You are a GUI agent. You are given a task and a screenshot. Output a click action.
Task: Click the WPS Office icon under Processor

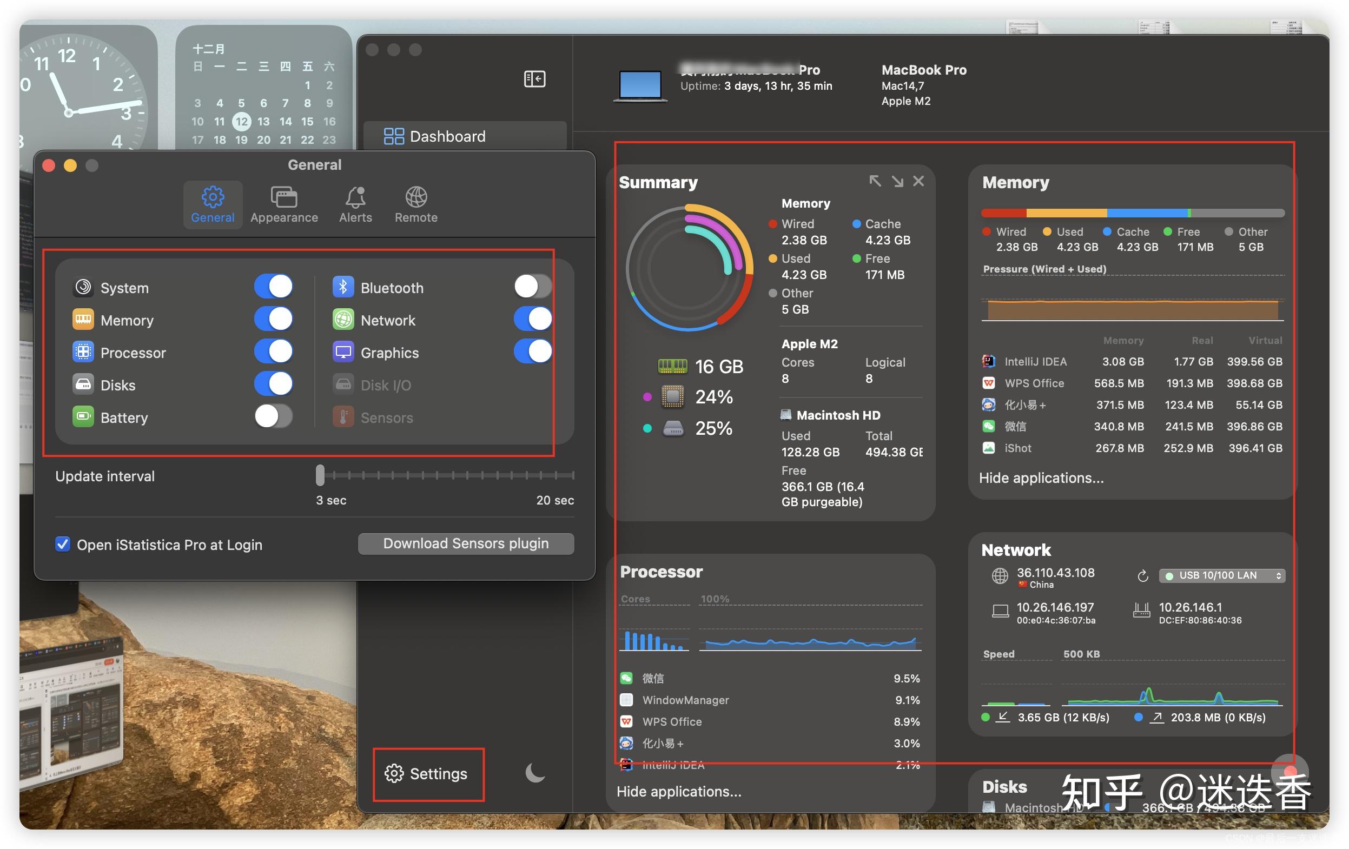tap(626, 721)
